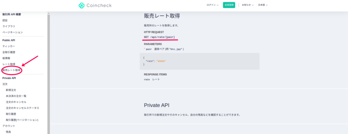Viewport: 348px width, 134px height.
Task: Open the 日本語 language dropdown
Action: click(263, 5)
